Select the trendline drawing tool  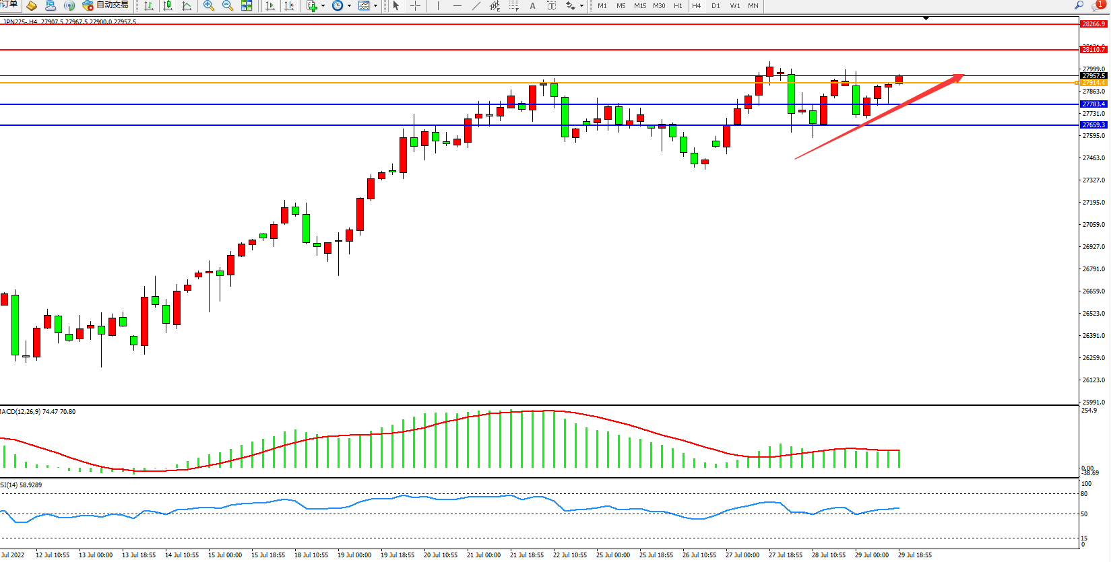(476, 6)
